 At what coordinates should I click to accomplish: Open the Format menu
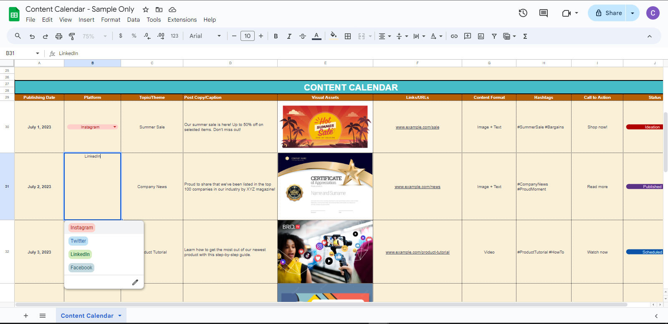pos(111,20)
